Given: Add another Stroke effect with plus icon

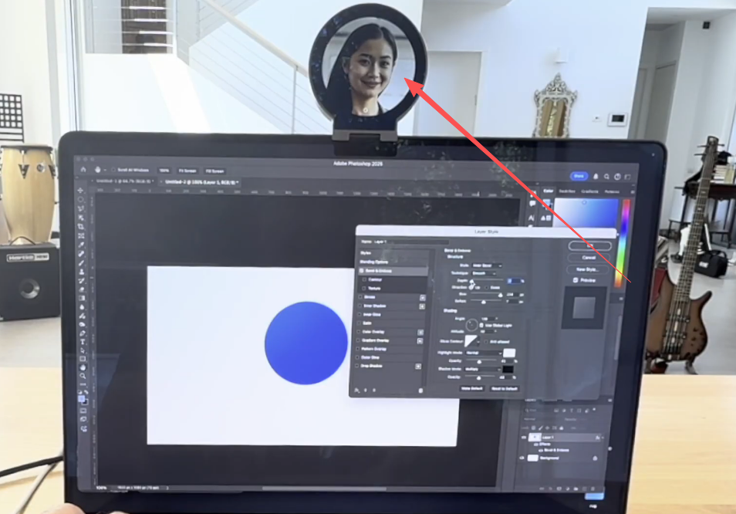Looking at the screenshot, I should [423, 298].
